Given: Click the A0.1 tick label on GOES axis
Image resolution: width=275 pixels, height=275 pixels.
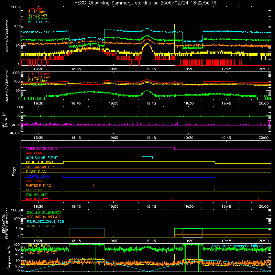Looking at the screenshot, I should pos(16,125).
